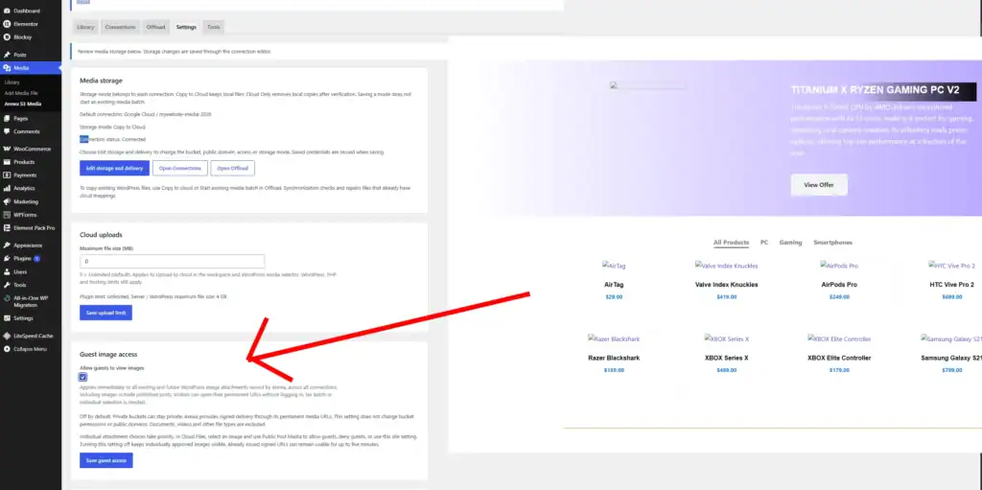Open Add Media File submenu item
The width and height of the screenshot is (982, 490).
point(19,93)
